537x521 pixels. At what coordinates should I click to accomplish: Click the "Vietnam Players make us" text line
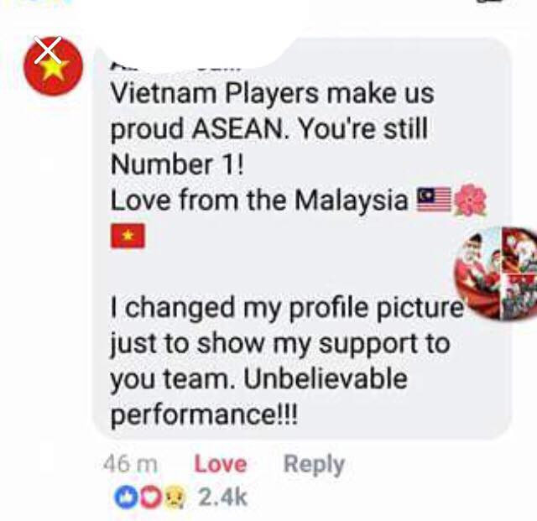(273, 93)
